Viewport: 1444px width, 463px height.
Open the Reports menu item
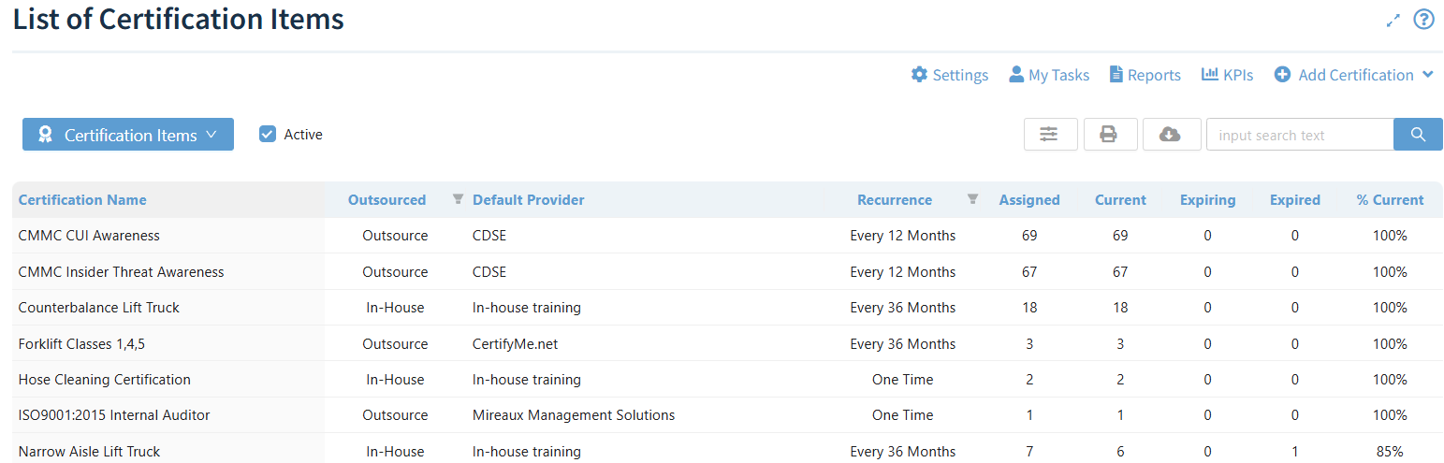point(1145,75)
